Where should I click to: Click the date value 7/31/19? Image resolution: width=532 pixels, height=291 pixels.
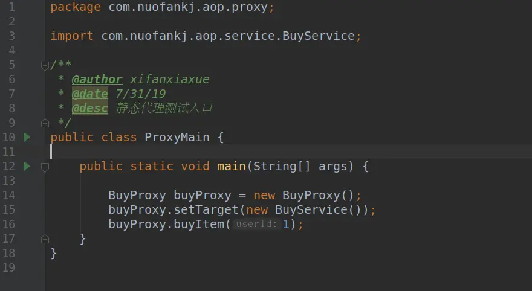(141, 94)
